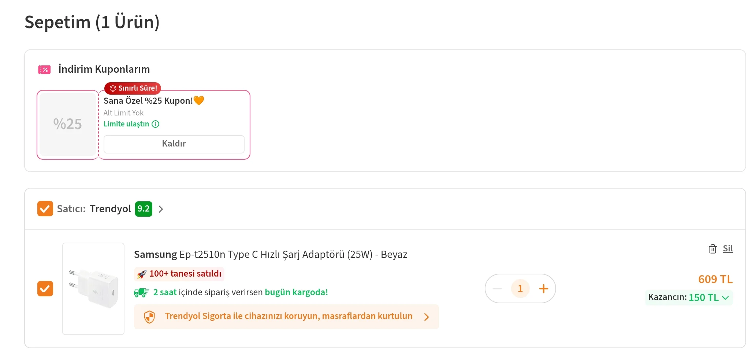756x361 pixels.
Task: Uncheck the Samsung adapter product checkbox
Action: tap(45, 289)
